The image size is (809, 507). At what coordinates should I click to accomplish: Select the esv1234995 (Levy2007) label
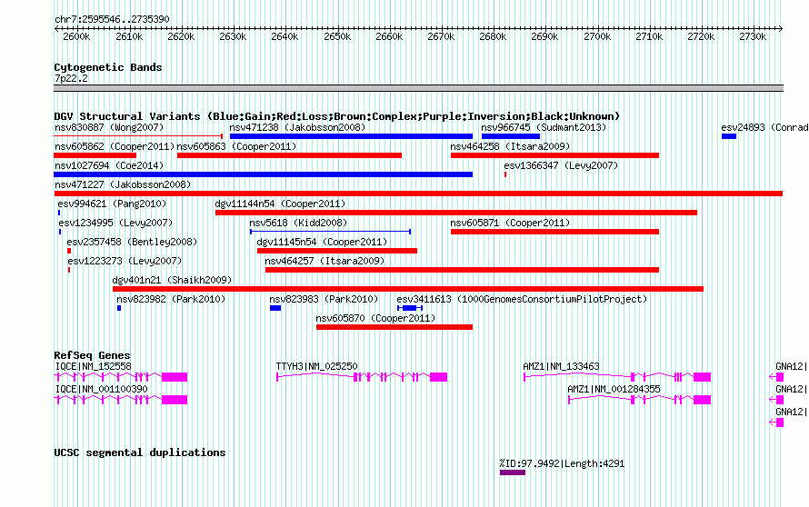[x=115, y=223]
